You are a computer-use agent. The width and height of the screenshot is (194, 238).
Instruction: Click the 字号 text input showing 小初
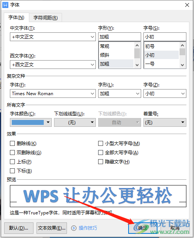(165, 37)
